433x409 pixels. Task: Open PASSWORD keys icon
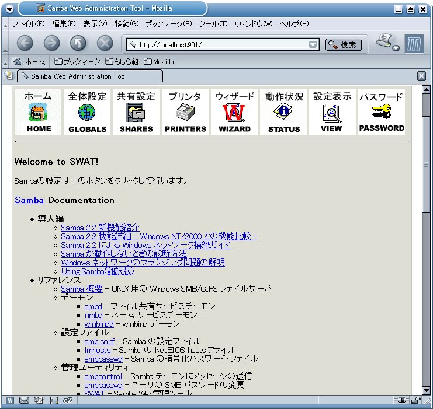point(382,112)
